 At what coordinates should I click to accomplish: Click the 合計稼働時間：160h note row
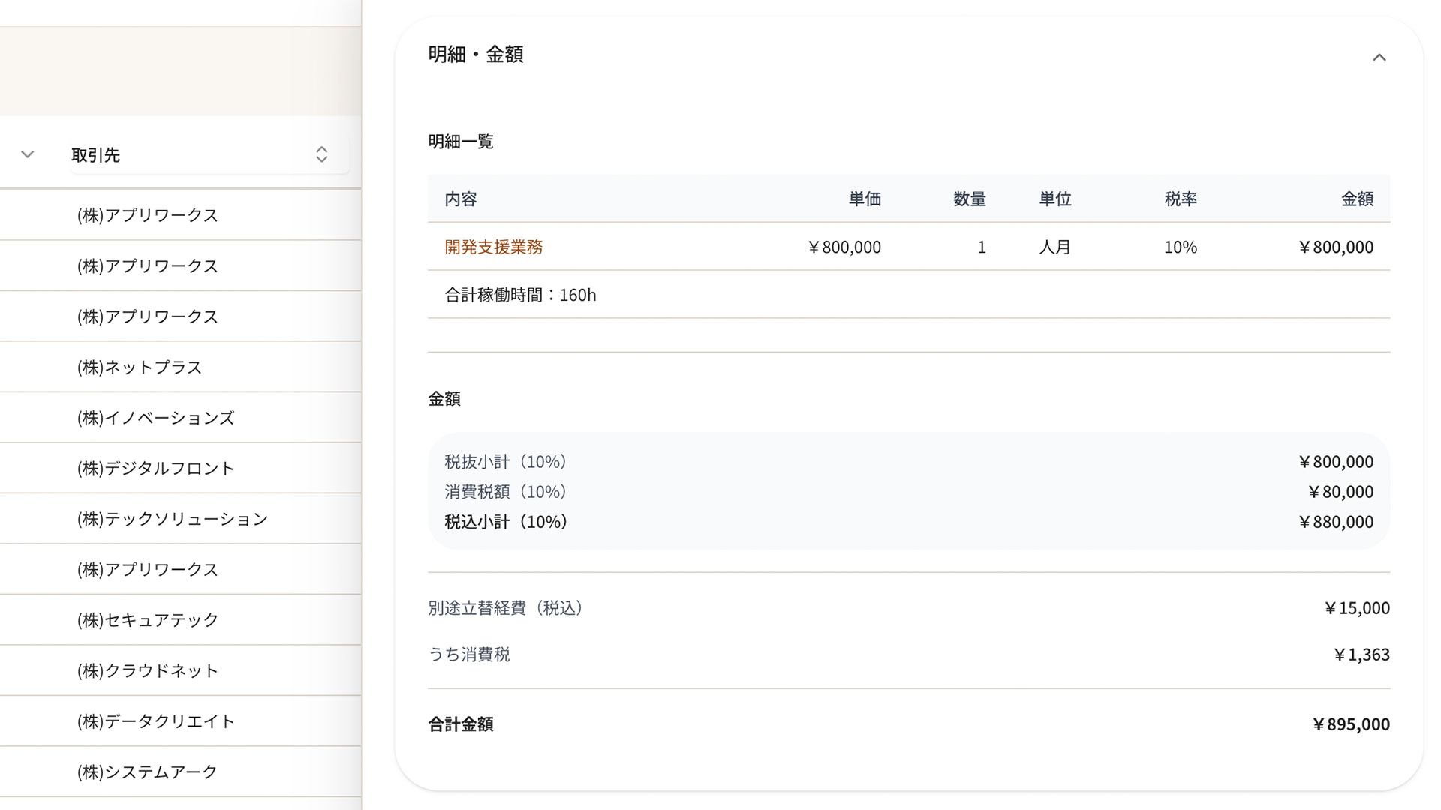(520, 295)
